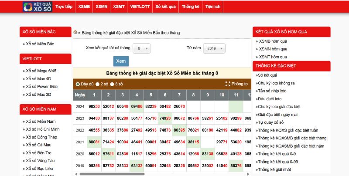Open the Thống kê menu
This screenshot has width=349, height=176.
[x=190, y=7]
